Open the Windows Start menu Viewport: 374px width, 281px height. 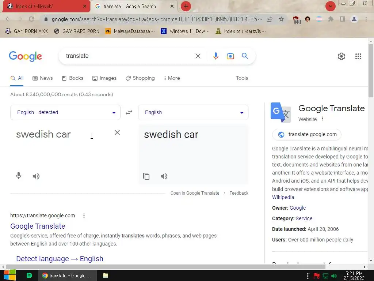[10, 275]
